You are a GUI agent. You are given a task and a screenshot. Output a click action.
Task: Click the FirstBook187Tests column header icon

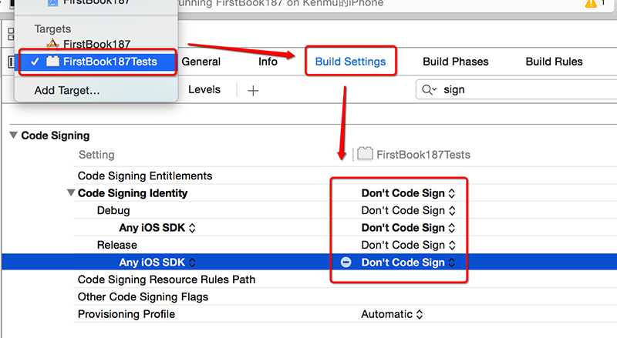tap(365, 154)
